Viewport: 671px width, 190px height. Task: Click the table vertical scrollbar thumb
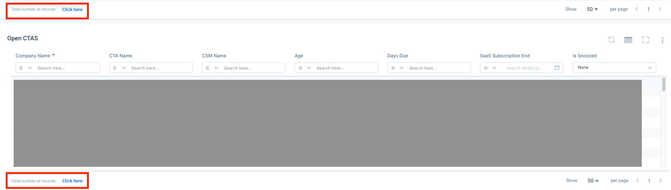[664, 84]
